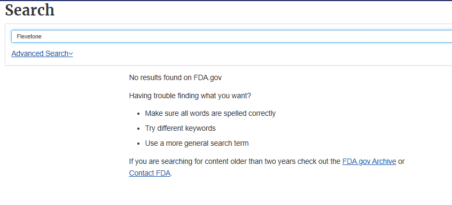Click the Search page heading
Viewport: 452px width, 205px height.
(x=30, y=10)
